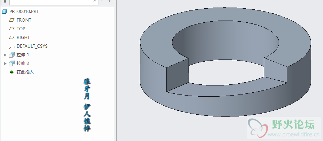Select the DEFAULT_CSYS coordinate system icon

(x=12, y=46)
